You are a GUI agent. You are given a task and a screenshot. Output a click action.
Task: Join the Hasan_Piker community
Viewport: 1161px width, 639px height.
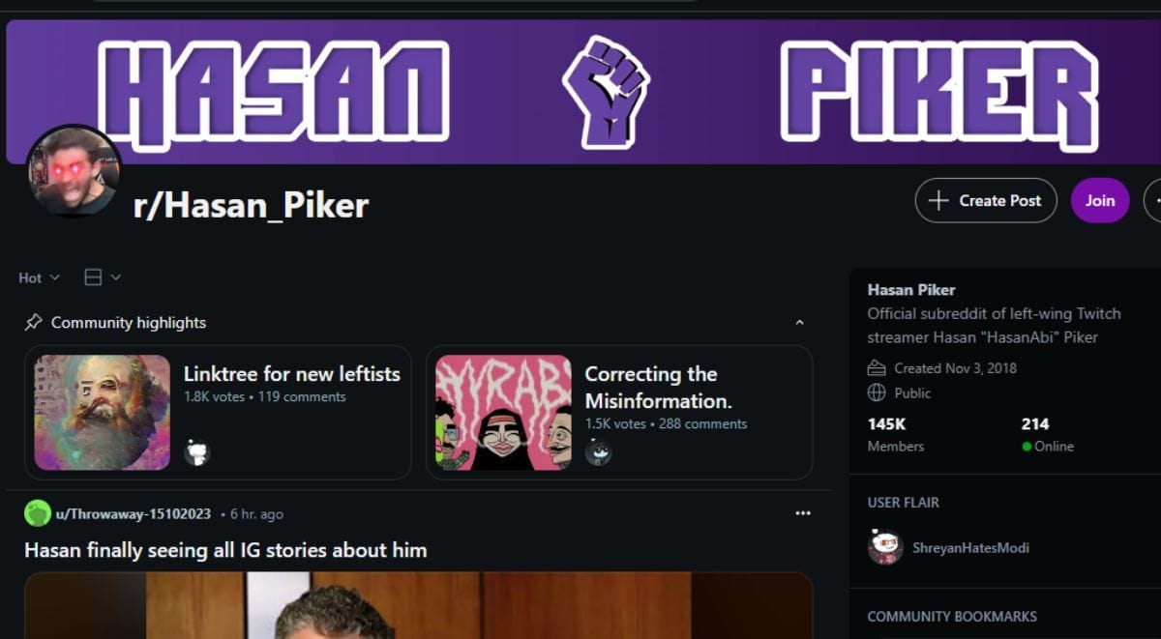1100,200
